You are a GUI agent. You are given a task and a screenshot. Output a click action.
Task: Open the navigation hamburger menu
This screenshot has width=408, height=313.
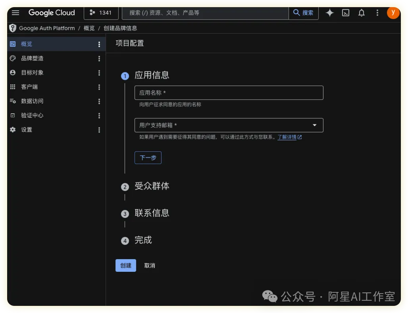[x=15, y=12]
